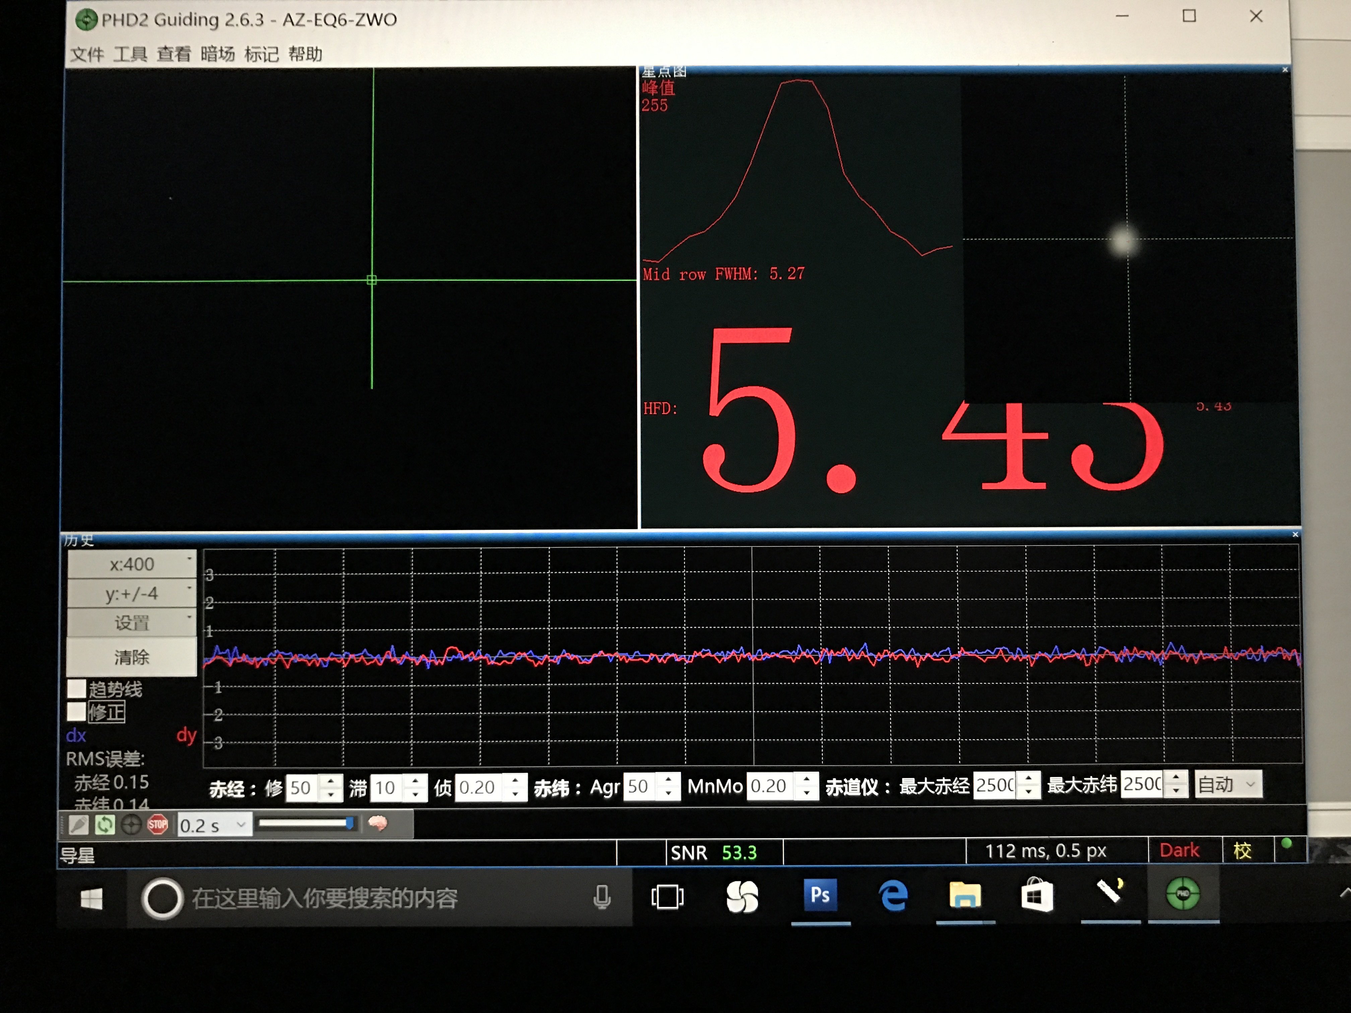Open the Windows Start menu

(x=91, y=898)
